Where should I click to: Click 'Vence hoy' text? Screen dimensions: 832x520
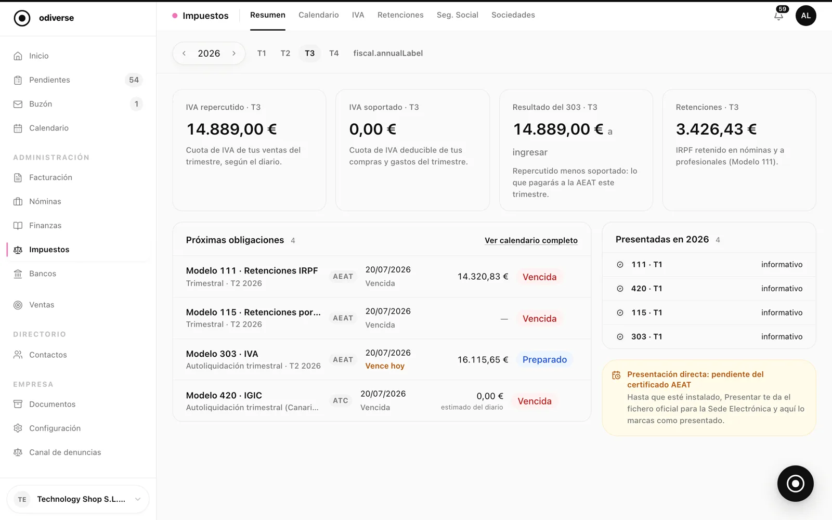(x=385, y=366)
